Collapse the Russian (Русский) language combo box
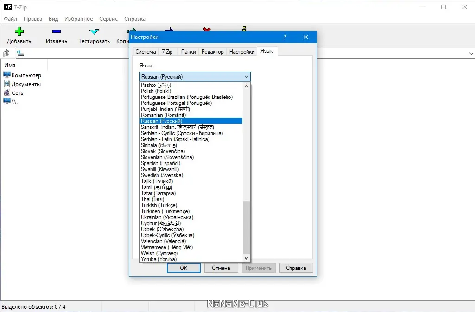Viewport: 475px width, 312px height. click(195, 76)
